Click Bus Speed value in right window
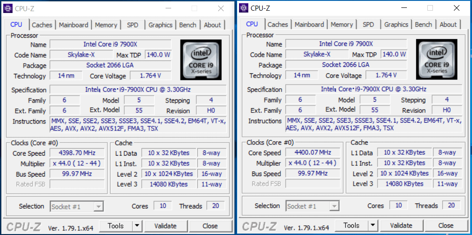 coord(312,173)
